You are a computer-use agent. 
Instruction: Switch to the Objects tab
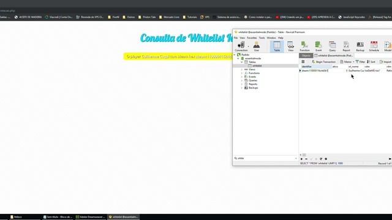pyautogui.click(x=306, y=56)
